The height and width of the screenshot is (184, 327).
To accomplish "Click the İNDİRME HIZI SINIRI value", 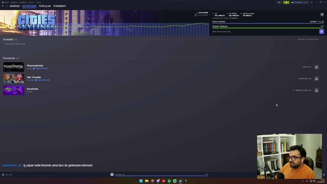I will pos(233,18).
